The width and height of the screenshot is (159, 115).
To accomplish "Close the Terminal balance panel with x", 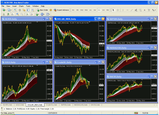I will [2, 108].
